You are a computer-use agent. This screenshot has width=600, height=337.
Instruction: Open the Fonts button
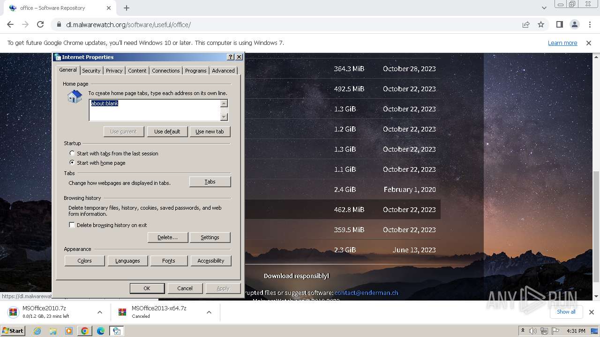click(169, 261)
